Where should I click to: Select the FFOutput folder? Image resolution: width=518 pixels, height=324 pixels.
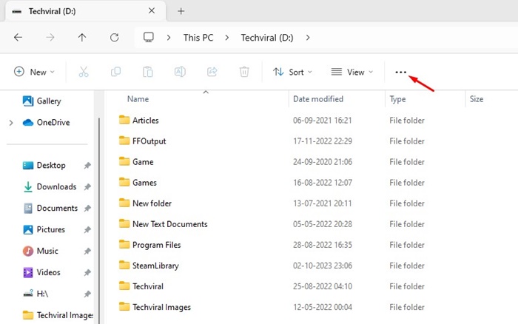pyautogui.click(x=142, y=141)
